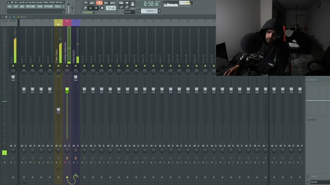Viewport: 330px width, 185px height.
Task: Click the lit FX icon on track 6
Action: coord(67,158)
